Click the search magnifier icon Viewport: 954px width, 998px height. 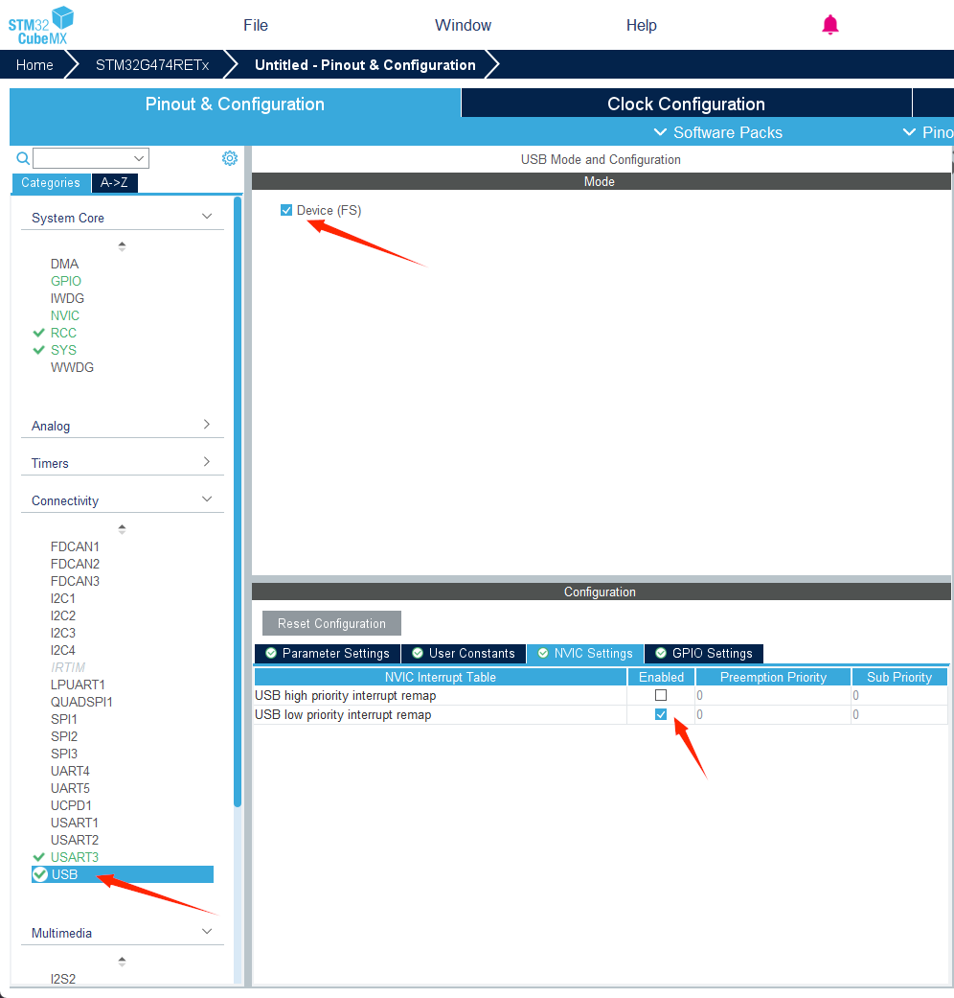click(23, 158)
